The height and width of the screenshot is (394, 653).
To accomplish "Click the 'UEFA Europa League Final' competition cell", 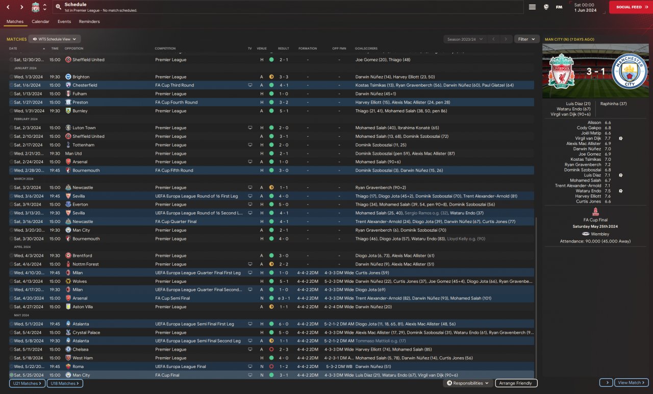I will coord(181,366).
